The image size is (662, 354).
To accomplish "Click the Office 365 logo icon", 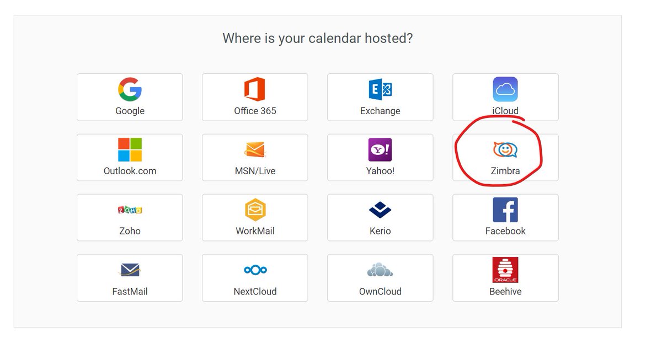I will click(x=255, y=89).
